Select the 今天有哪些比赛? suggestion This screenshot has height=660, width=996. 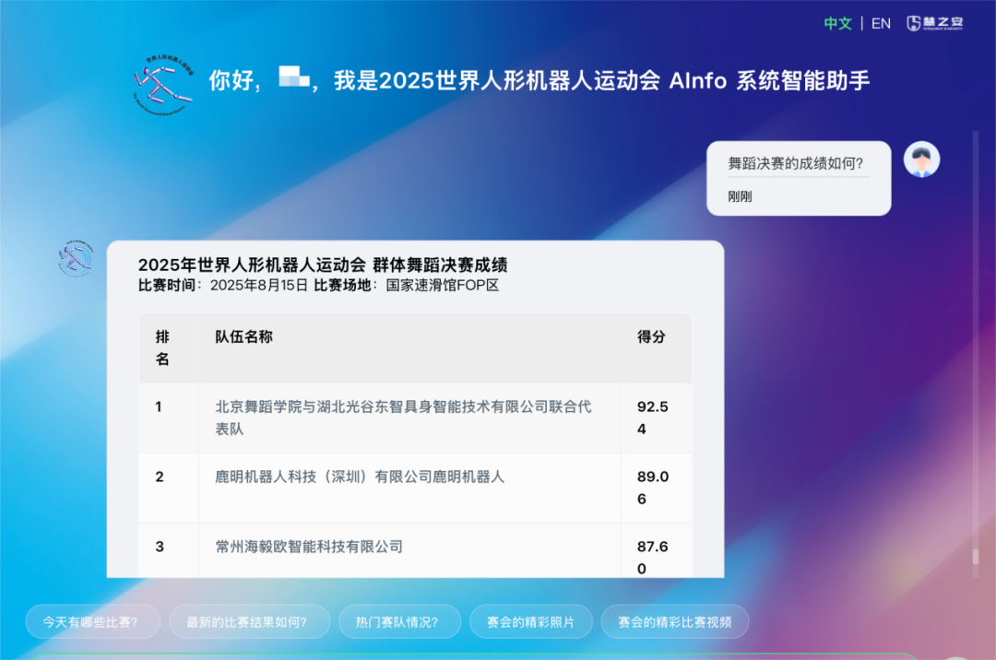pos(92,622)
